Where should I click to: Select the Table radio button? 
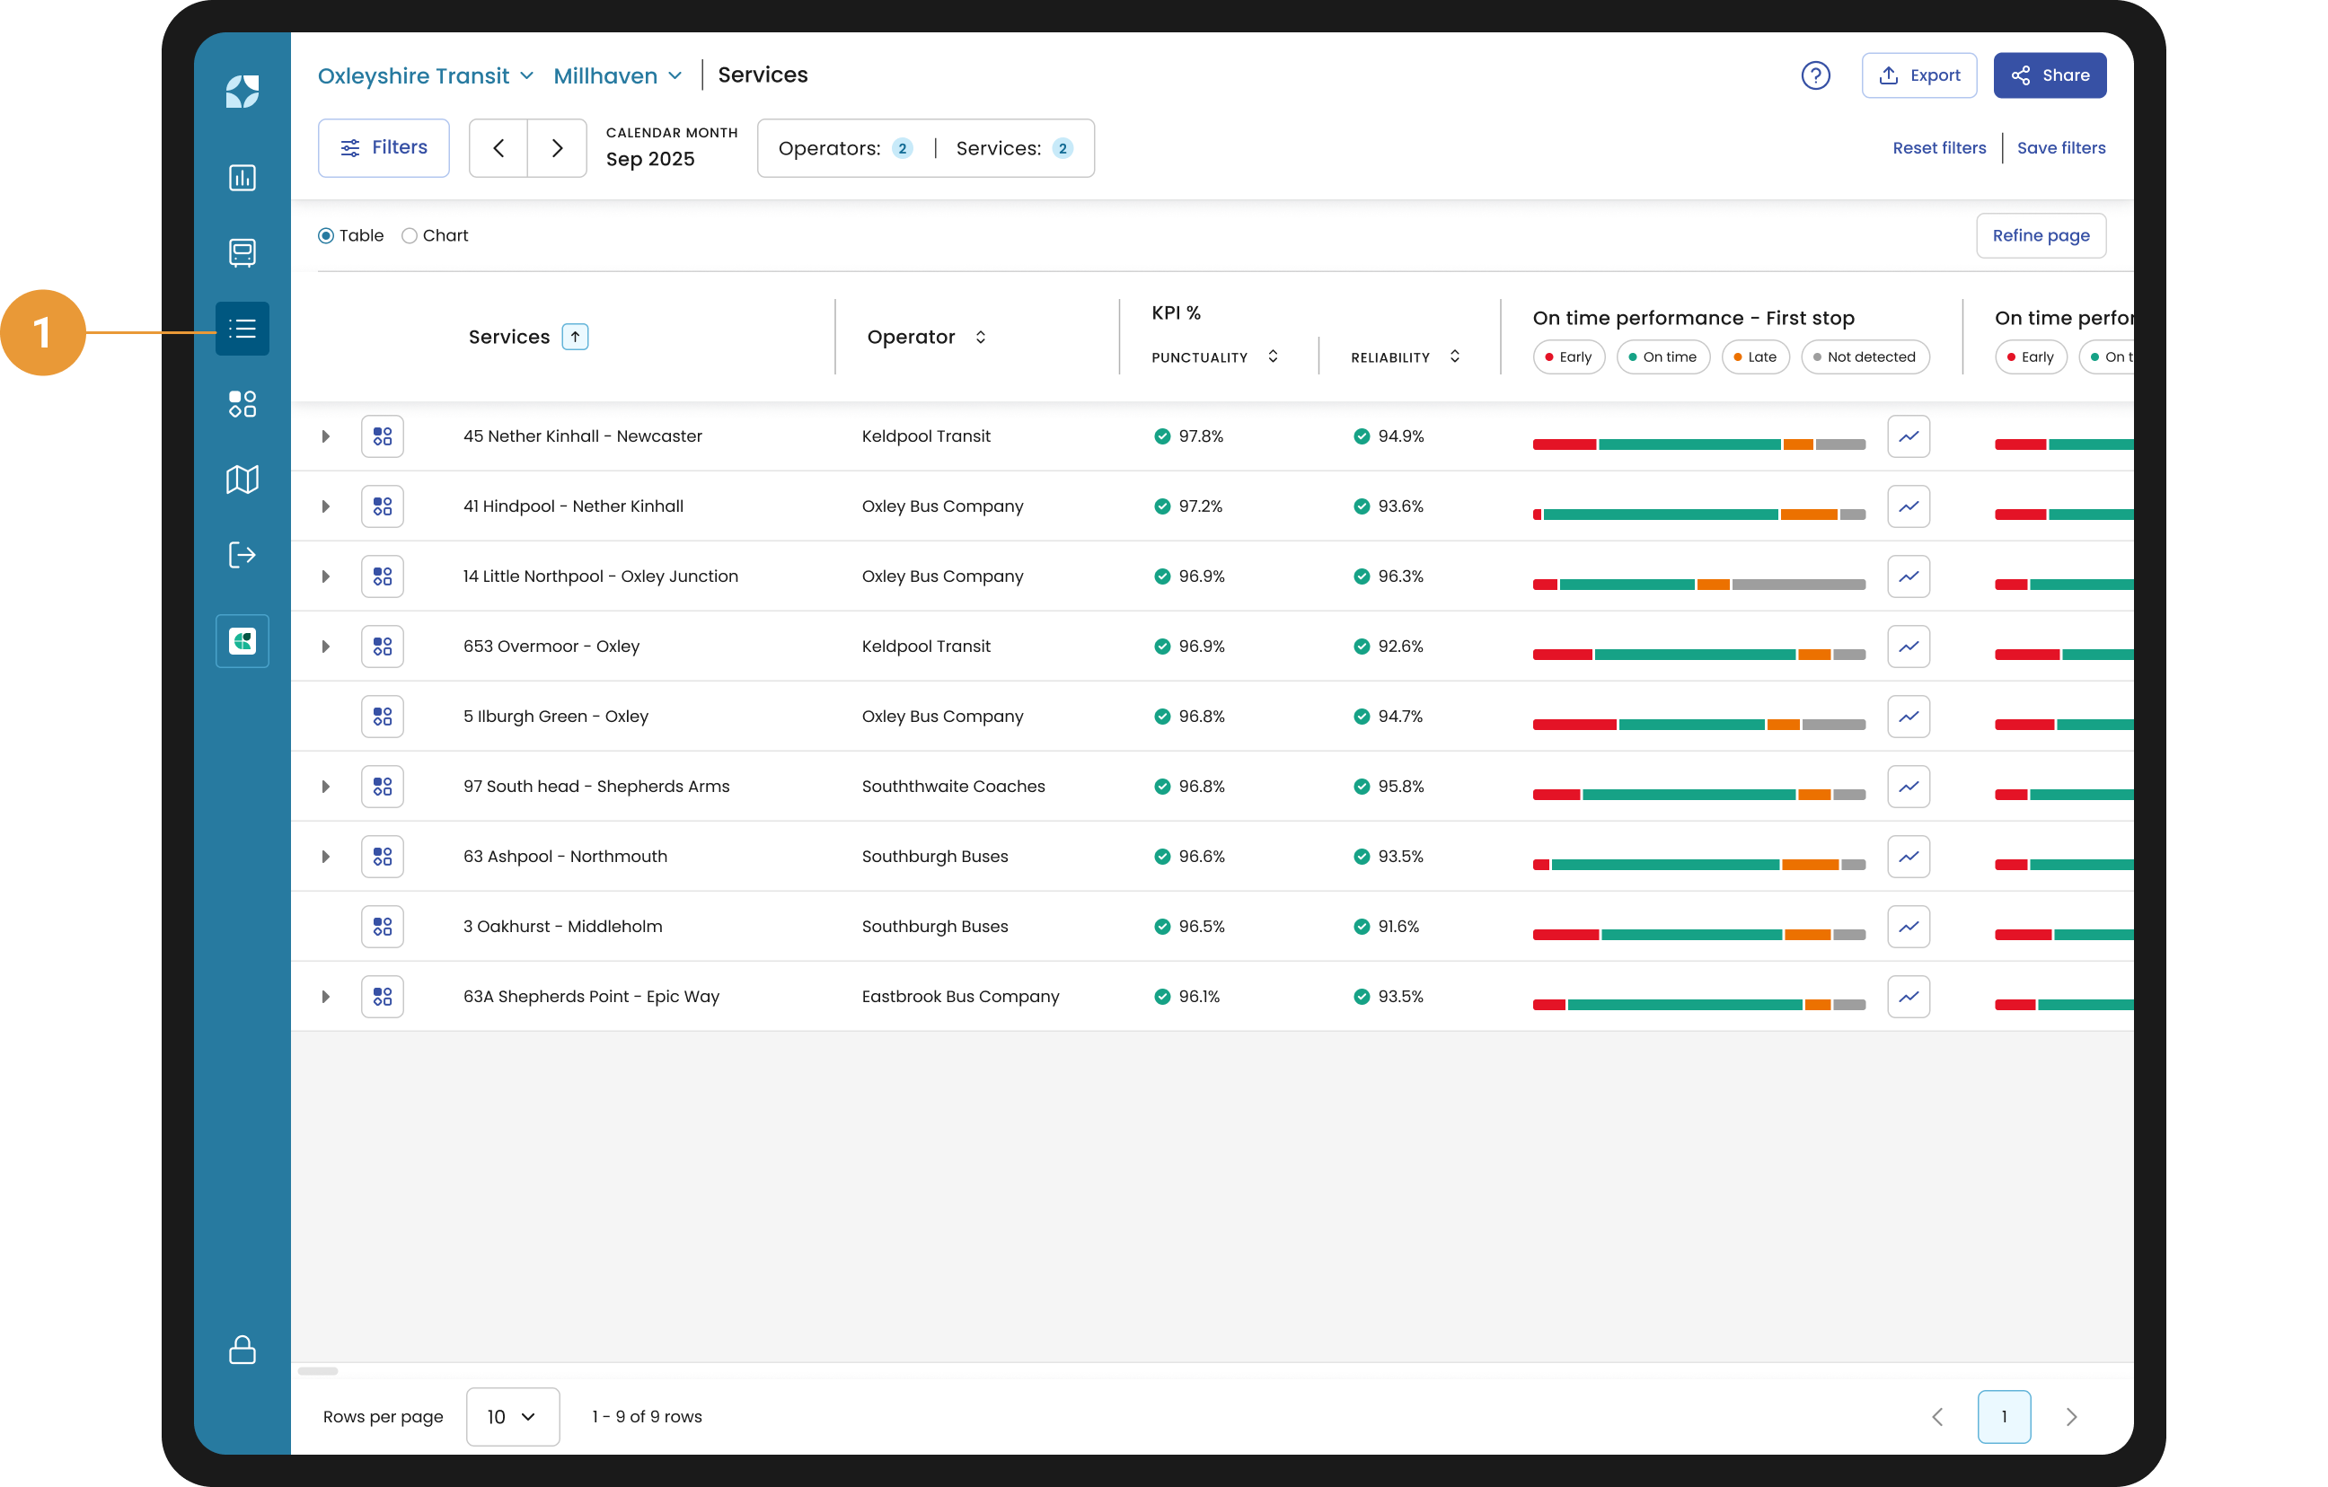(x=326, y=236)
